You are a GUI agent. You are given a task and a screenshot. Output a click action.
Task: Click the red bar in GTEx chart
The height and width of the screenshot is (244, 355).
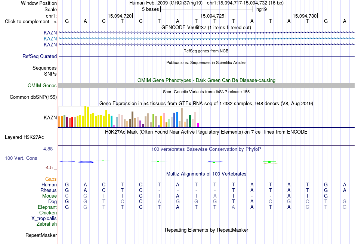pos(72,122)
